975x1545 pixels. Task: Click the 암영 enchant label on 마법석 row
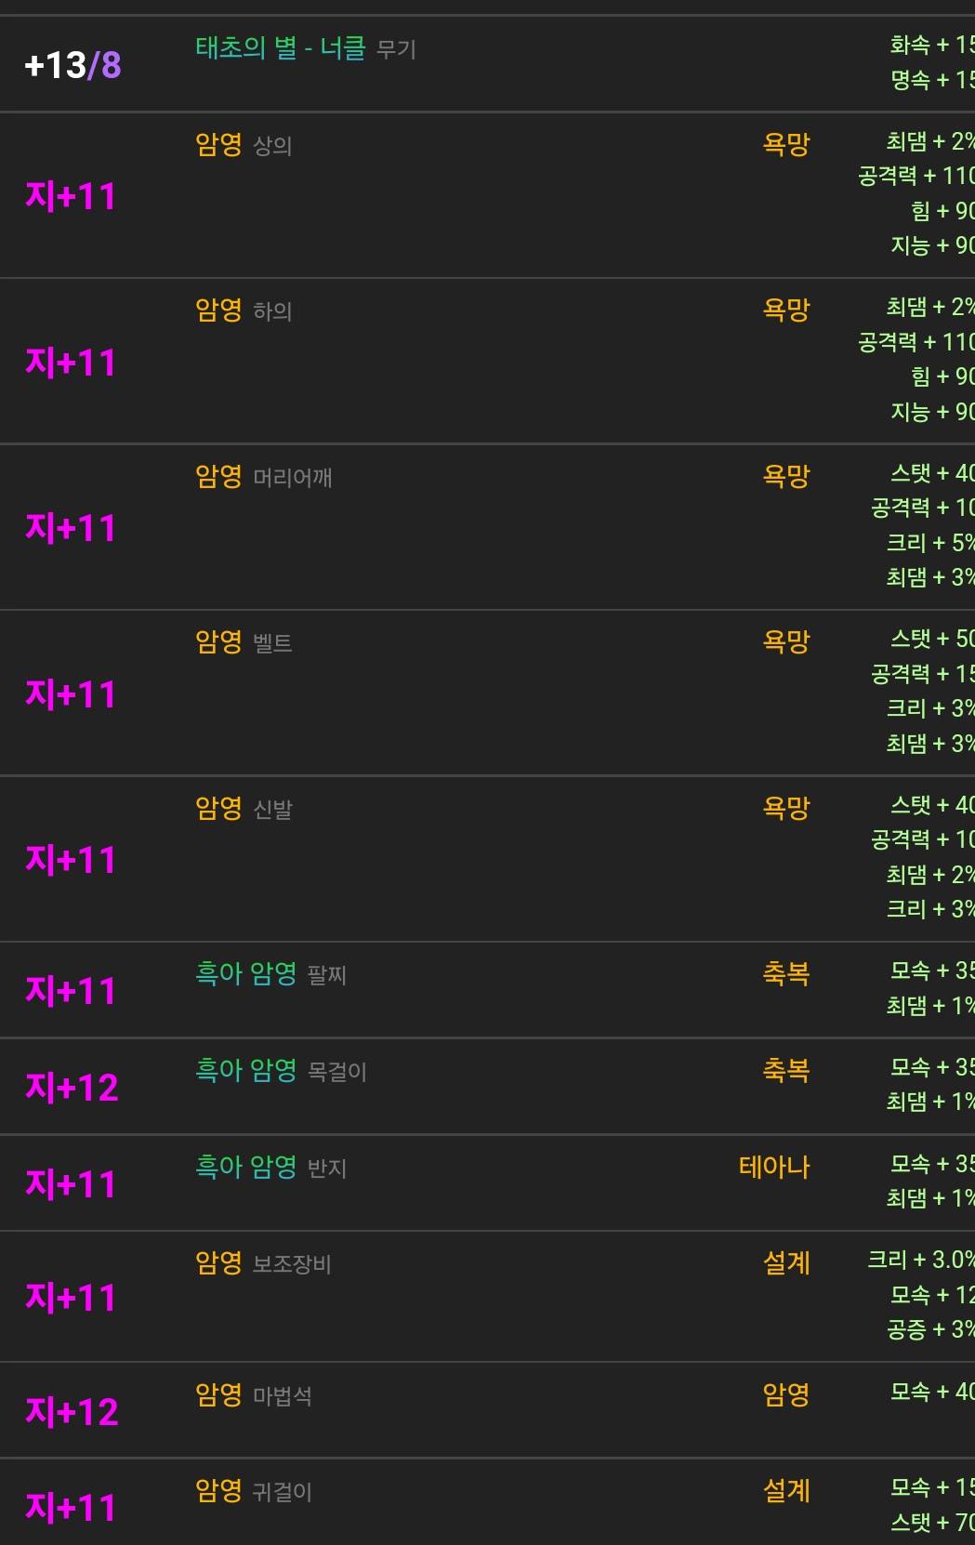point(786,1395)
